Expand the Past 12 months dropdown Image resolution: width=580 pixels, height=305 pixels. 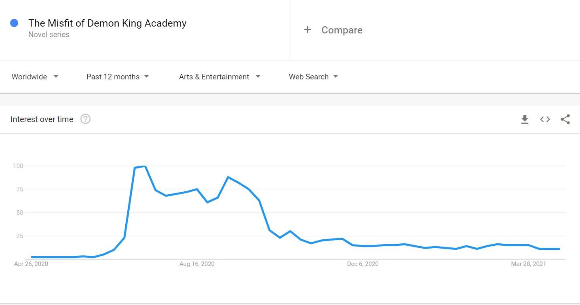click(118, 77)
